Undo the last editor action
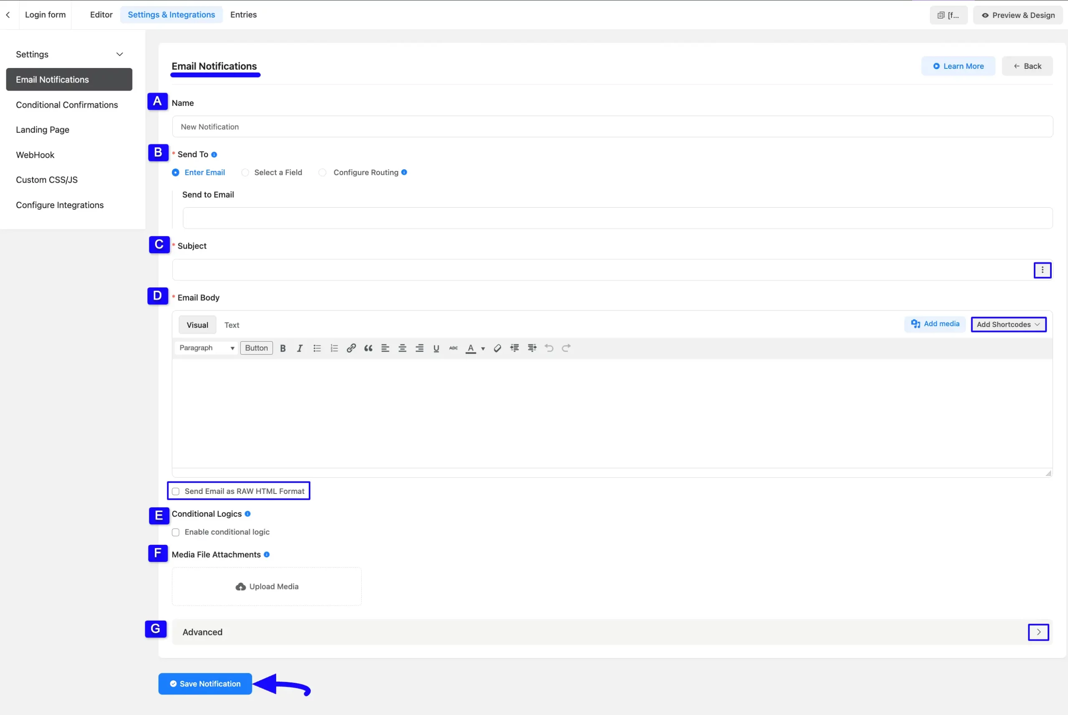 pyautogui.click(x=549, y=348)
